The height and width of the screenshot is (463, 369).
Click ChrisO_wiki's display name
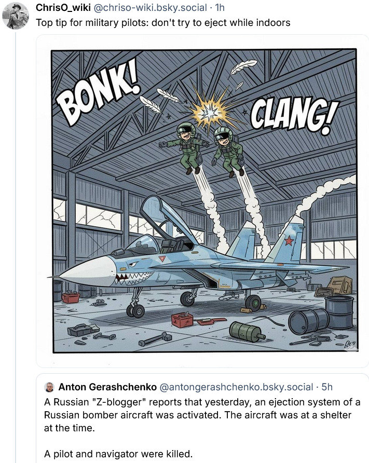coord(62,7)
